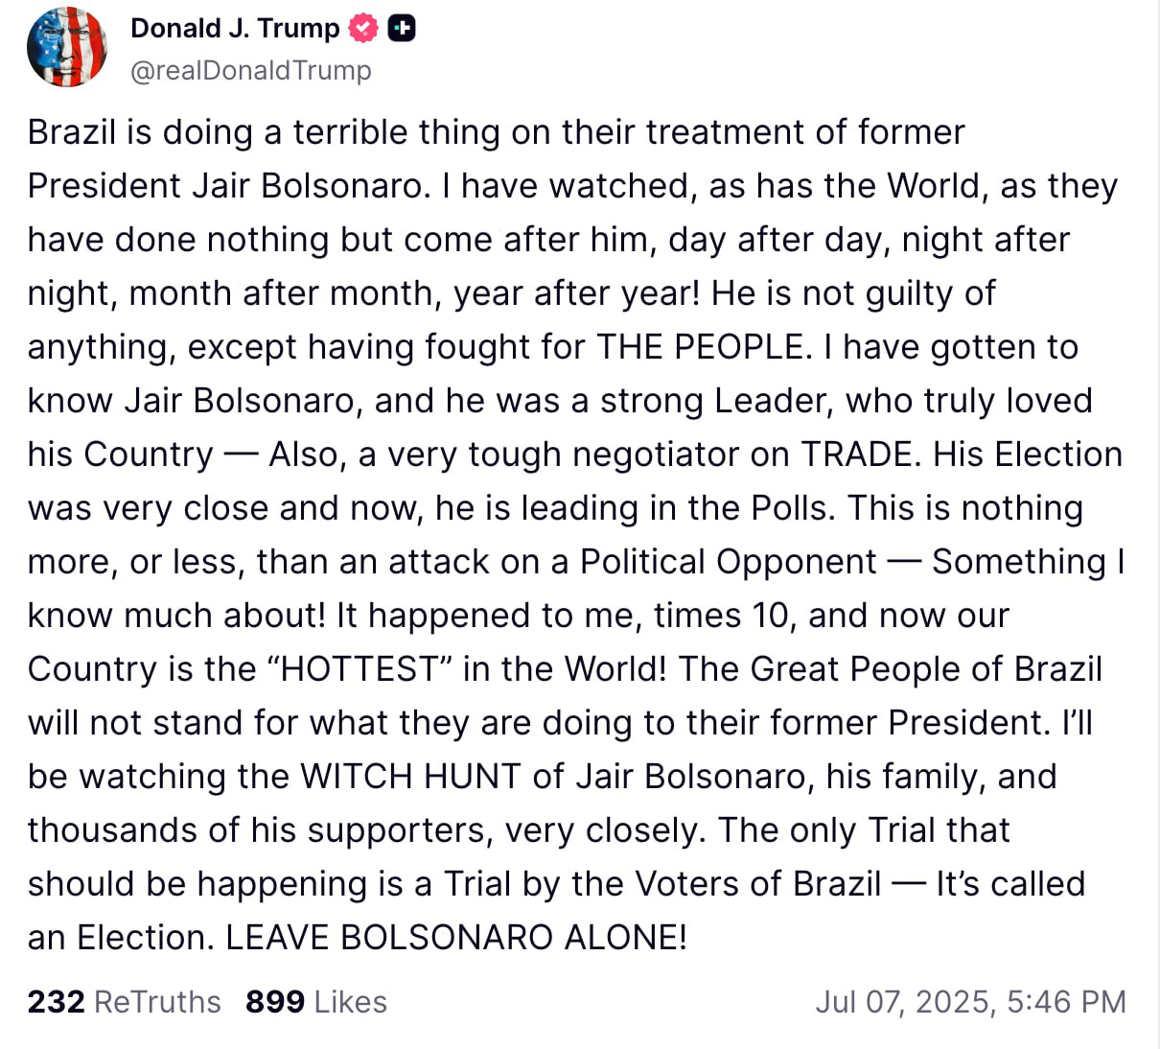View the 899 Likes list
This screenshot has height=1049, width=1160.
(316, 1002)
